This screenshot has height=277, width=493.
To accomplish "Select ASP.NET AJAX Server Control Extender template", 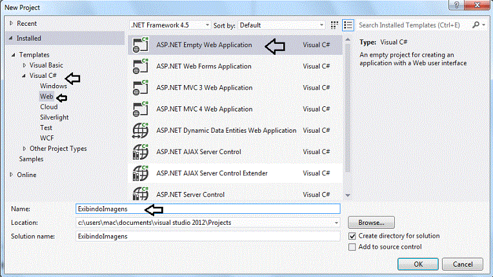I will 235,173.
